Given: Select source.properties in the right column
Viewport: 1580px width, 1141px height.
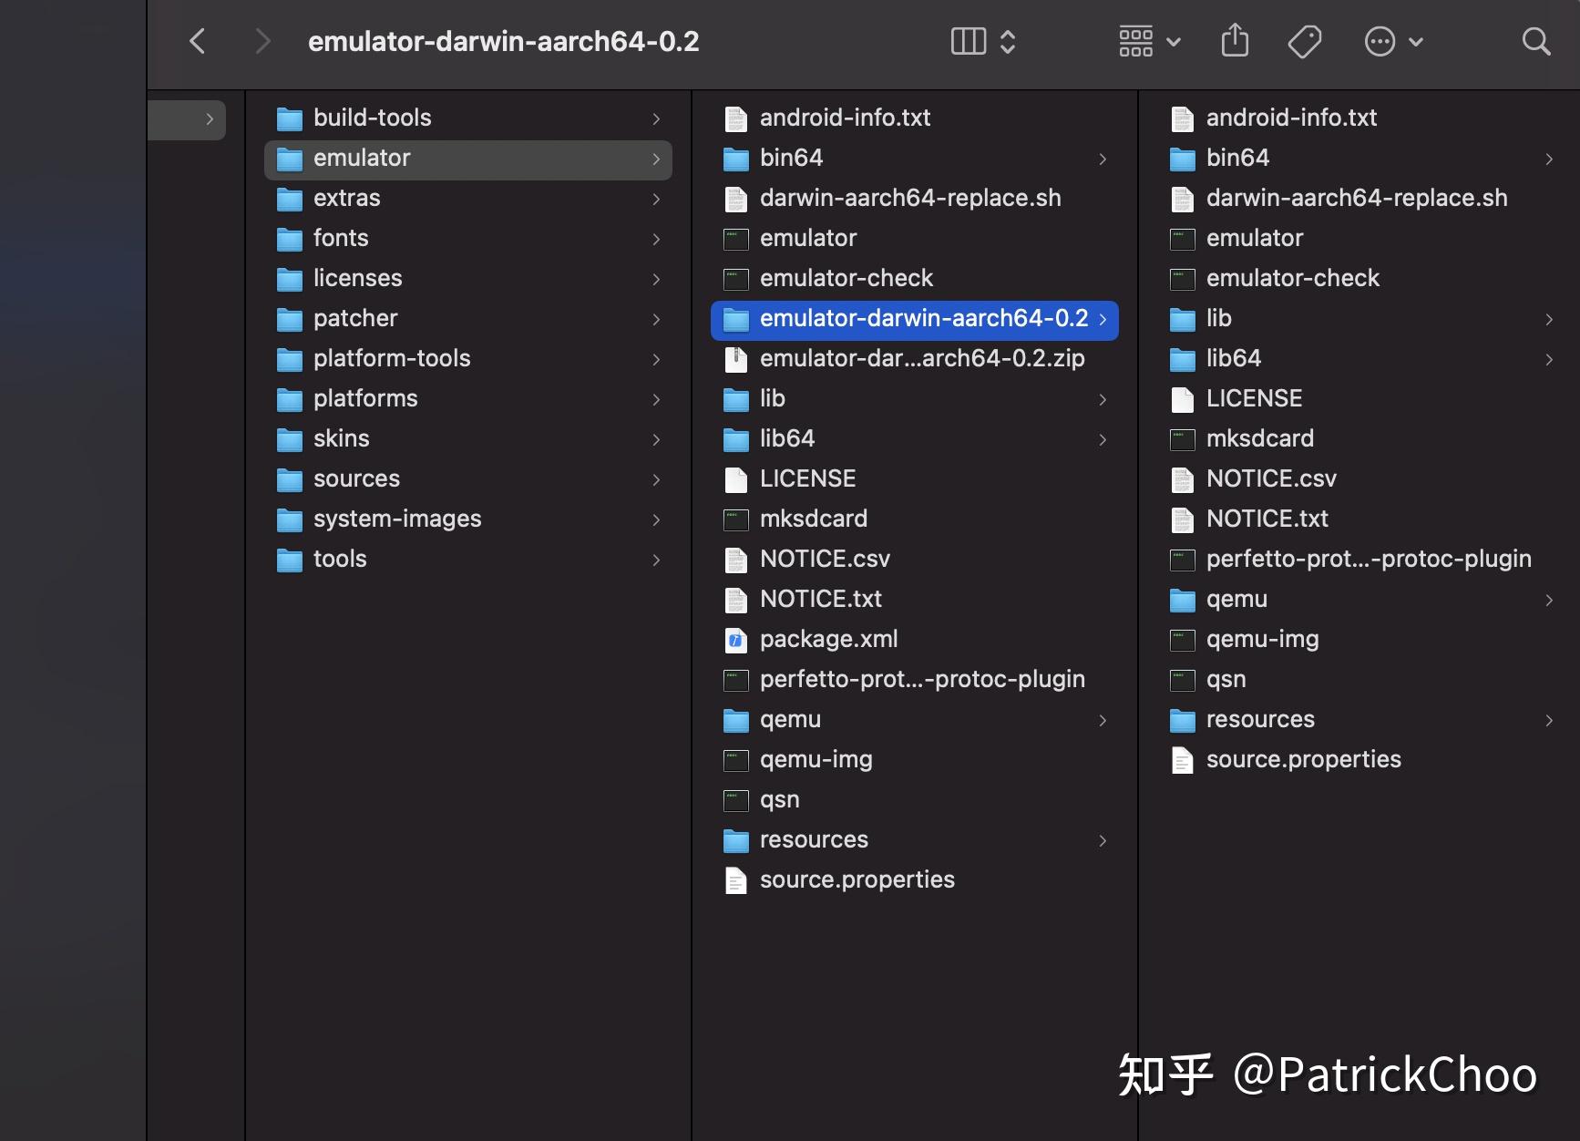Looking at the screenshot, I should click(x=1303, y=758).
